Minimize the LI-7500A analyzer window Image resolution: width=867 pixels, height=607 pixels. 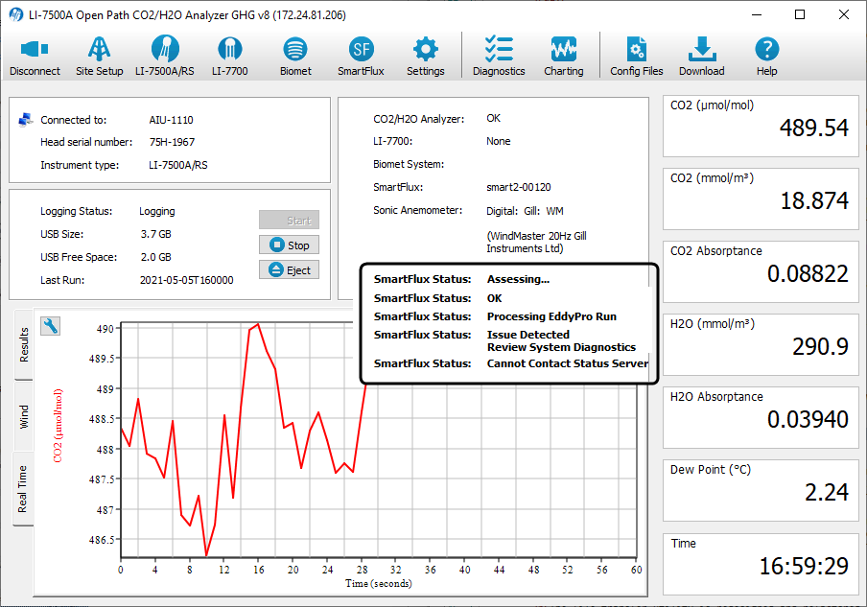pyautogui.click(x=757, y=15)
